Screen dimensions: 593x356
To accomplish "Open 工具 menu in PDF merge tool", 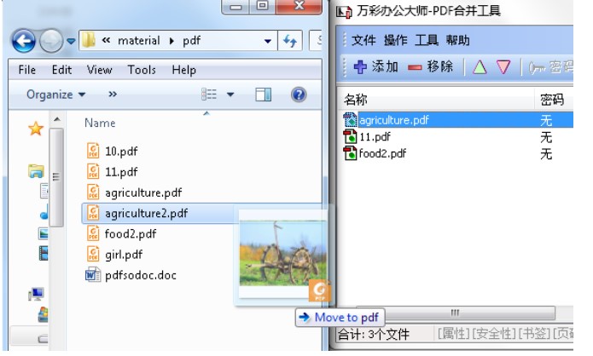I will click(x=427, y=40).
